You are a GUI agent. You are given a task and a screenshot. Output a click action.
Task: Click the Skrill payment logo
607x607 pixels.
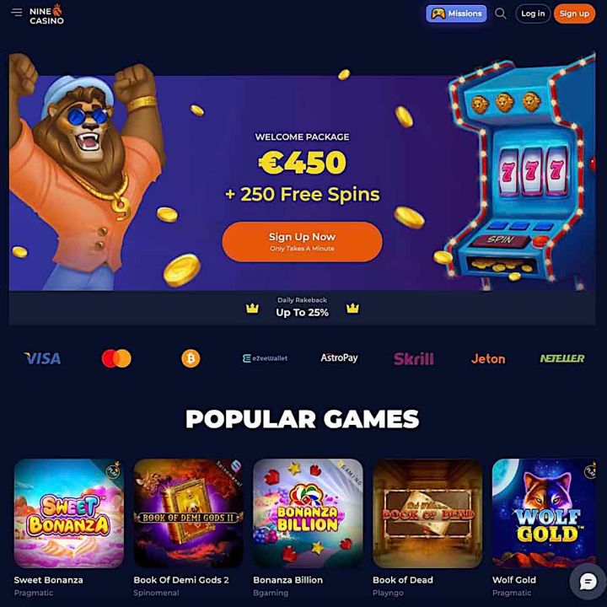[x=413, y=358]
